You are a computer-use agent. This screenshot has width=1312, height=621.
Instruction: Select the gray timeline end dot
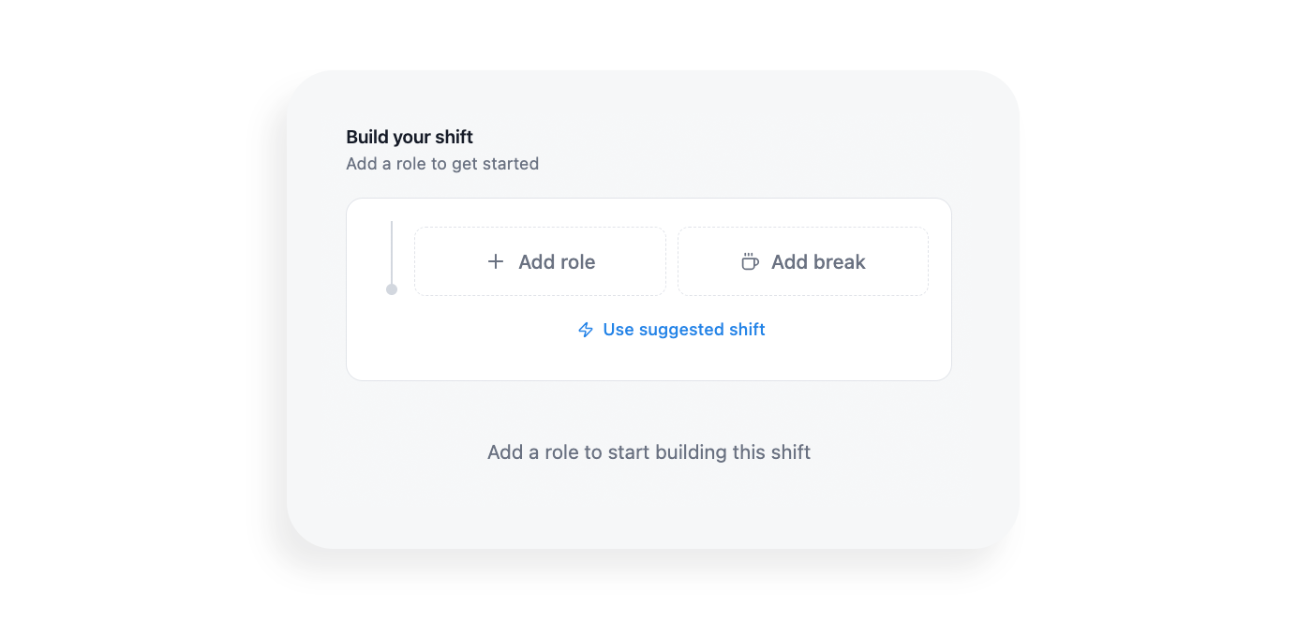(x=392, y=289)
